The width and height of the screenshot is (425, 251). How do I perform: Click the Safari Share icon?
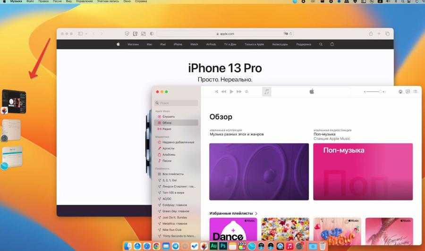tap(371, 33)
